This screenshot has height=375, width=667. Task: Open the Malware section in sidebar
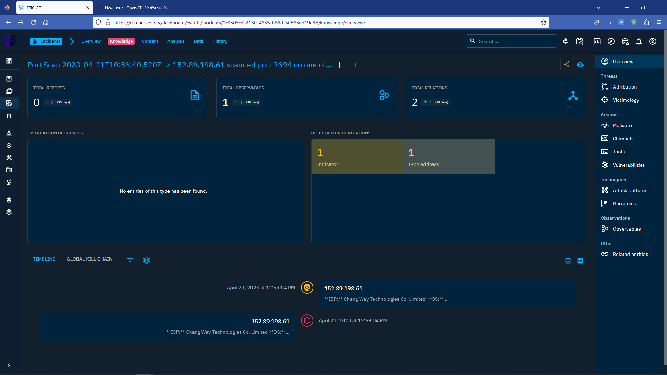[x=622, y=125]
